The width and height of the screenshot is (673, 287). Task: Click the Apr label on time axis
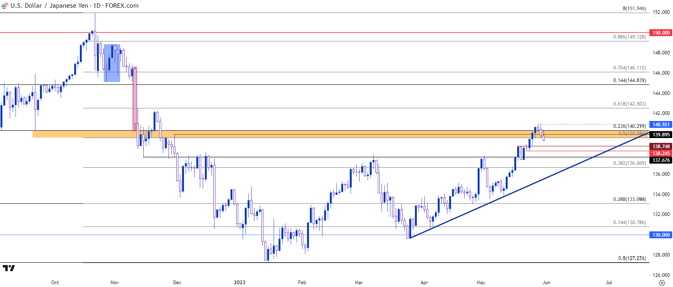pyautogui.click(x=424, y=283)
